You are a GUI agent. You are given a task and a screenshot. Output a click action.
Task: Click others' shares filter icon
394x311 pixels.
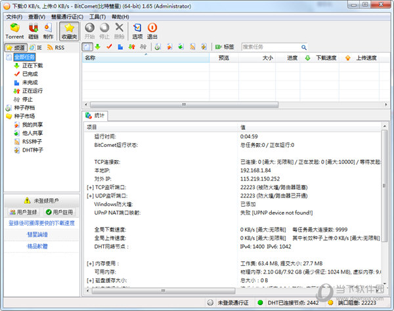coord(181,47)
